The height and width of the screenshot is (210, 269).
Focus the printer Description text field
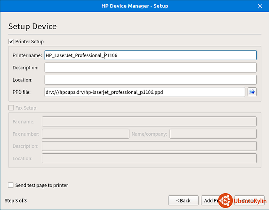150,68
